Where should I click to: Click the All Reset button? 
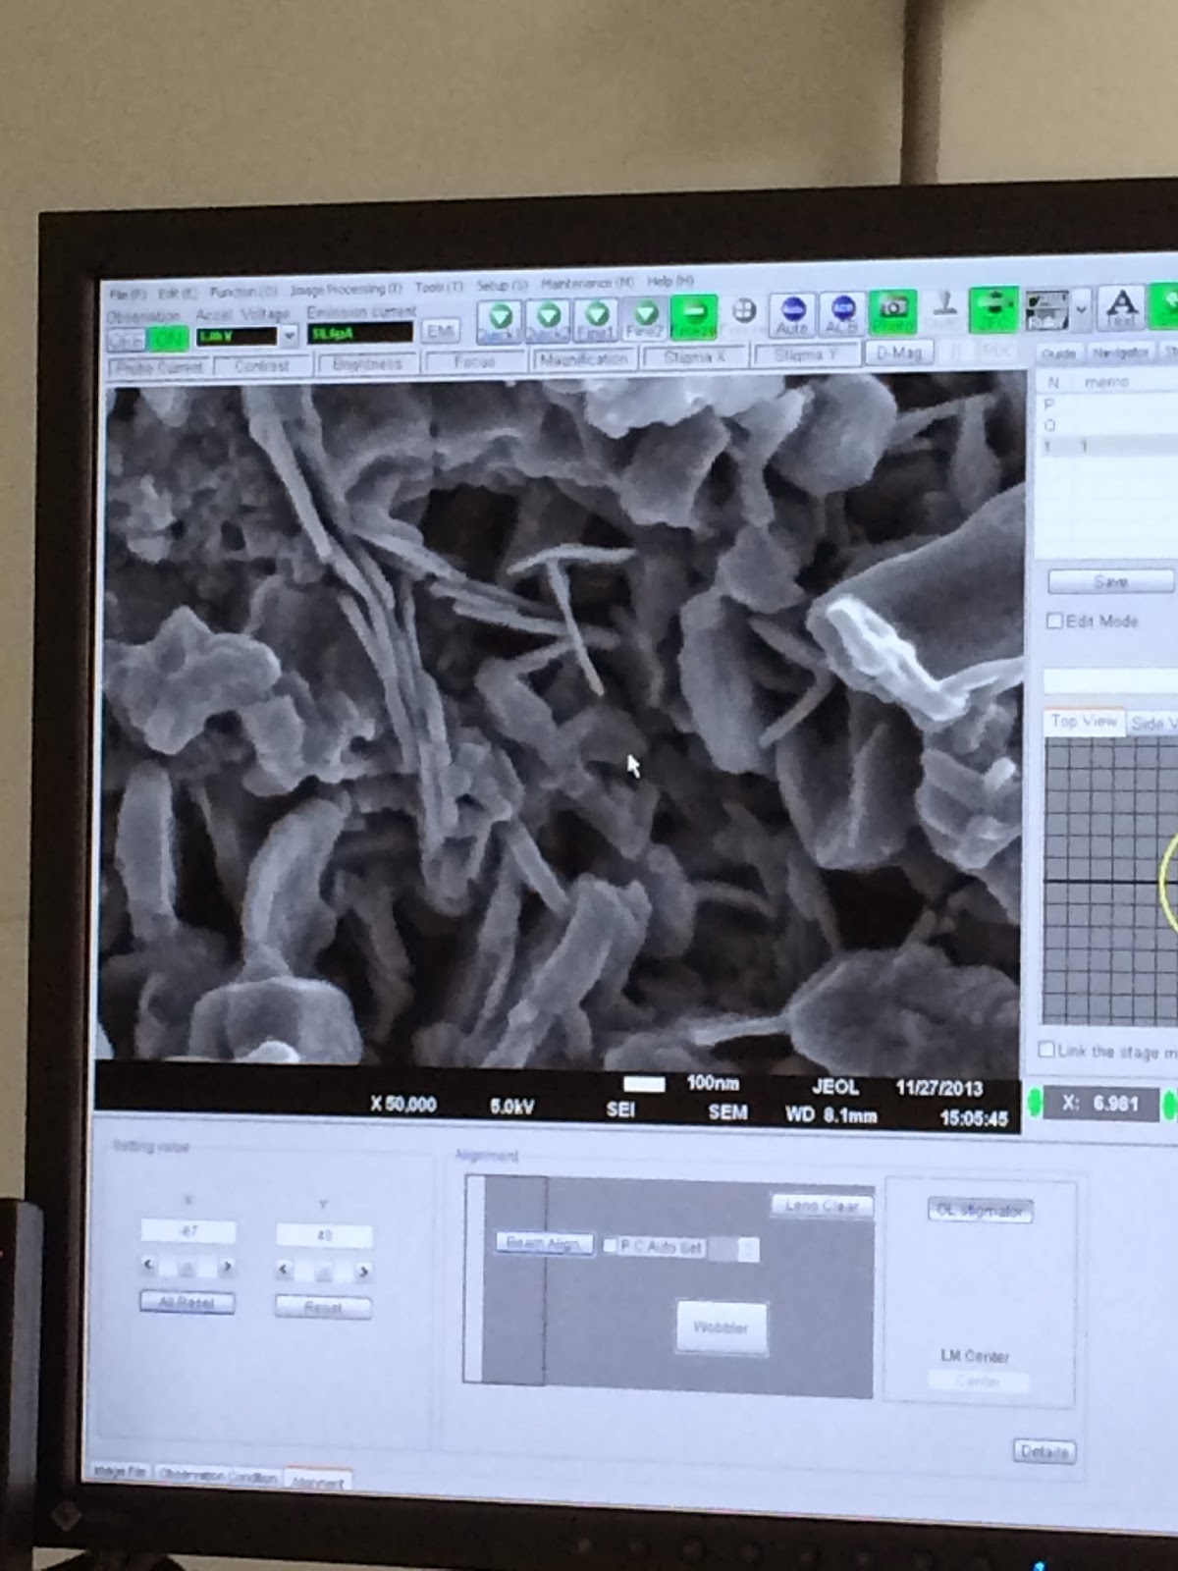pos(187,1302)
